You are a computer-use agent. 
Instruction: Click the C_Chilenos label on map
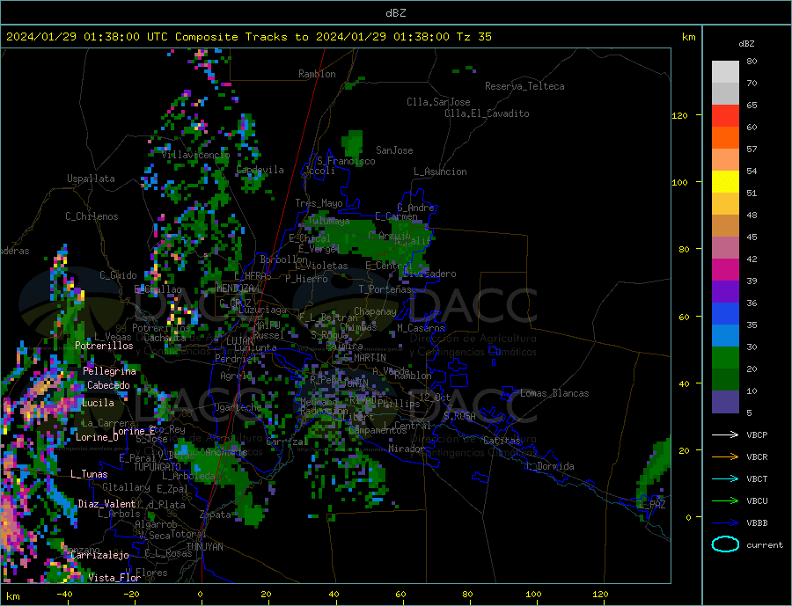[x=92, y=216]
